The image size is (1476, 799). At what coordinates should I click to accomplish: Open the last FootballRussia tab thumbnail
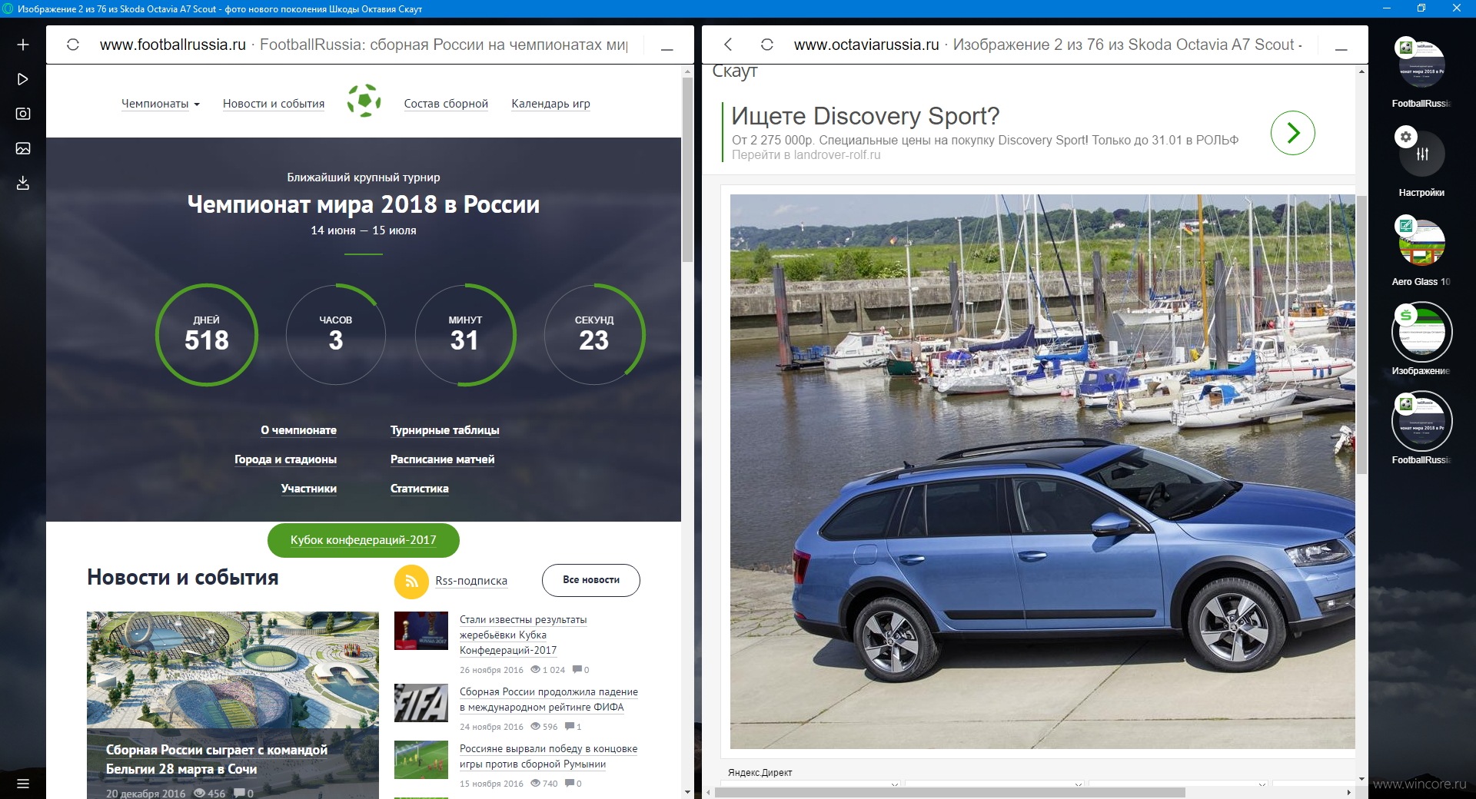(x=1421, y=421)
